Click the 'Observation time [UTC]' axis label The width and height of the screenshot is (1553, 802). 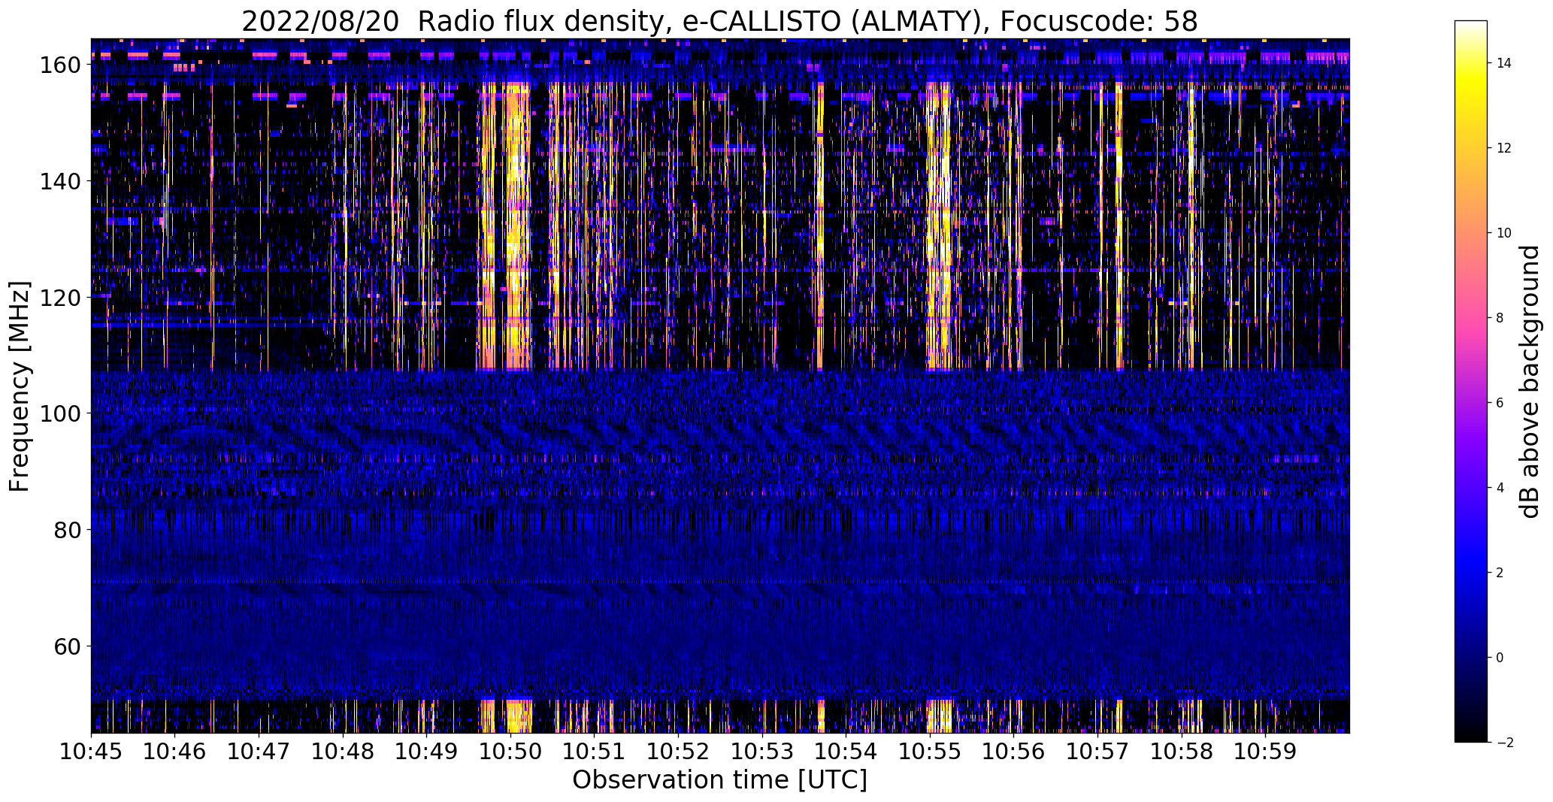pos(719,779)
